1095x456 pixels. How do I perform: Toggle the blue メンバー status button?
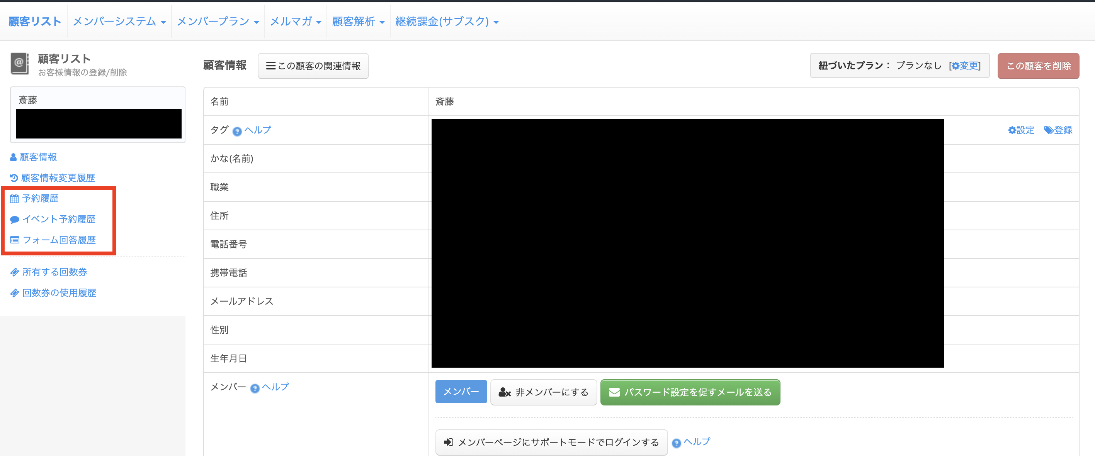[x=461, y=392]
